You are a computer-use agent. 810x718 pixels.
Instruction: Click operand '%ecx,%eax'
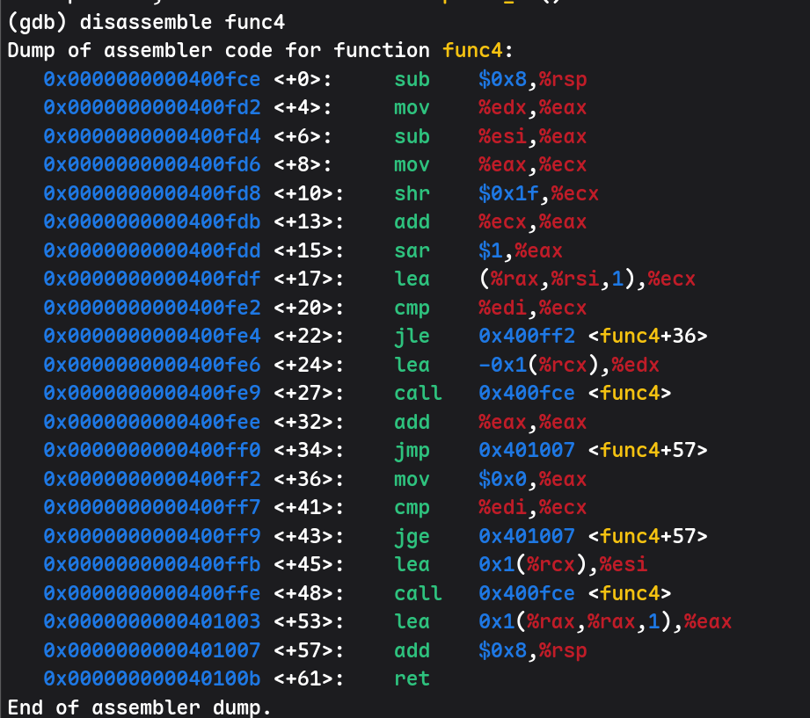point(533,222)
